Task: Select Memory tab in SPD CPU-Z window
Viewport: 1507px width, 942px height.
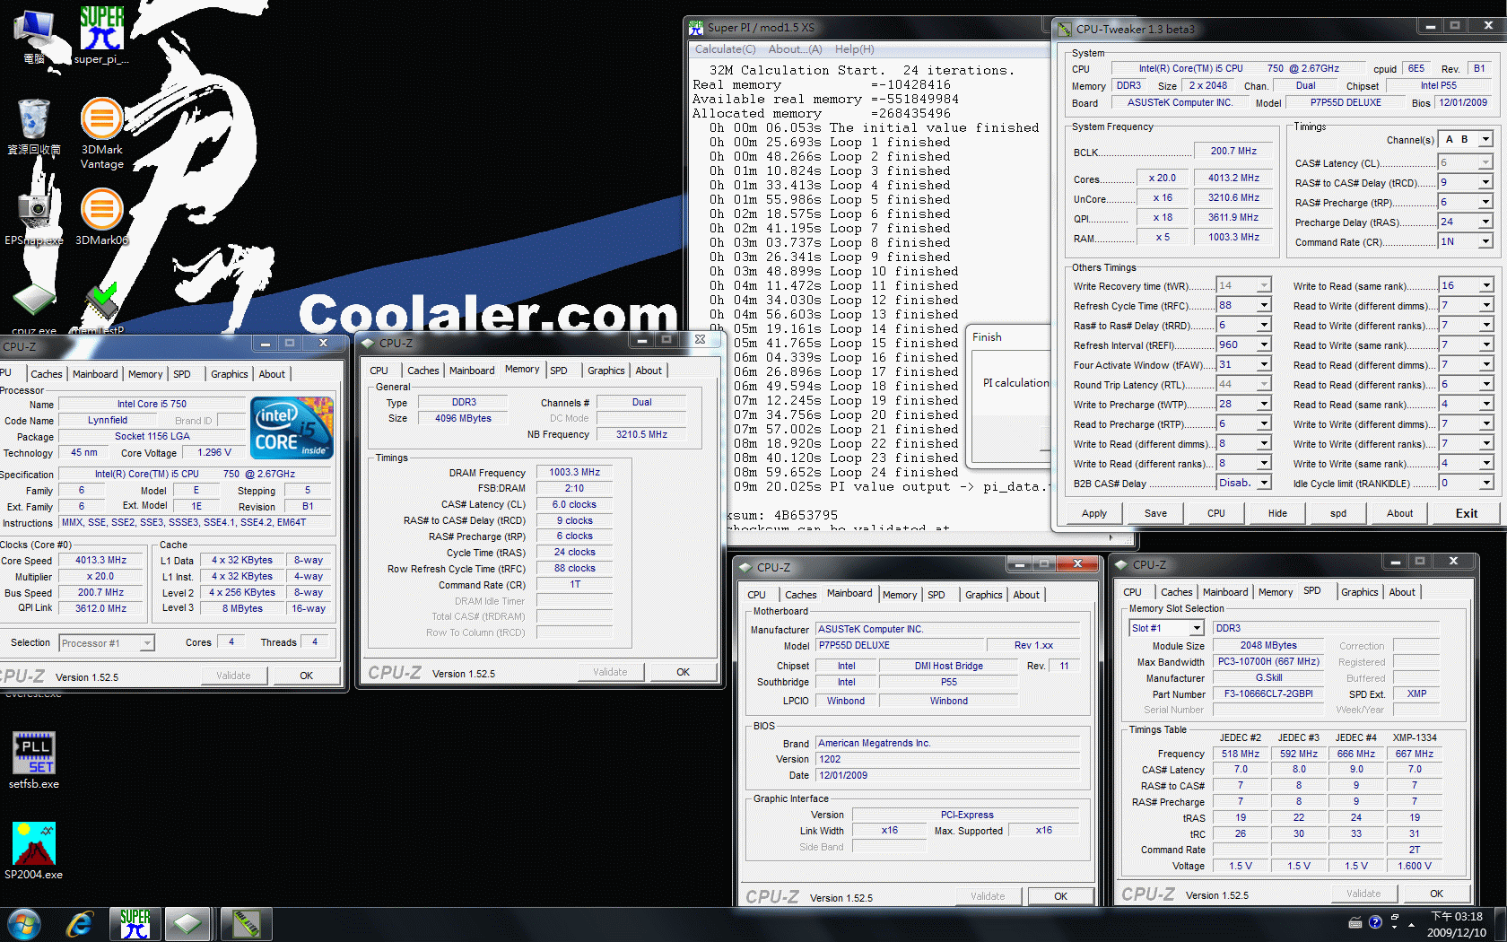Action: click(x=1275, y=592)
